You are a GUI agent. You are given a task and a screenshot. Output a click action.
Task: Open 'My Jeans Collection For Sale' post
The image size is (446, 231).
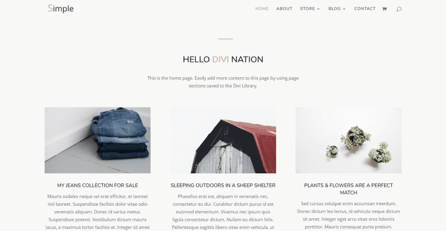tap(97, 186)
